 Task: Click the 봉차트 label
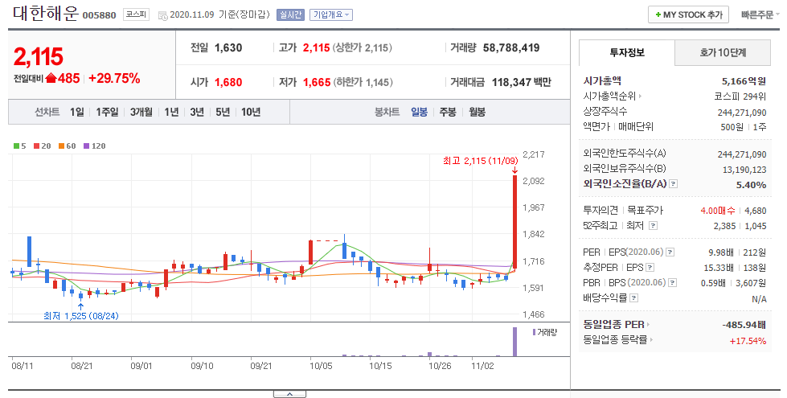click(x=387, y=112)
